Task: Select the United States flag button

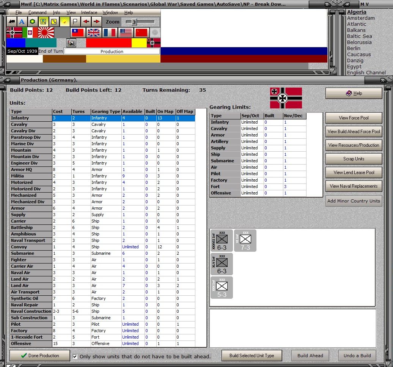Action: [x=126, y=33]
